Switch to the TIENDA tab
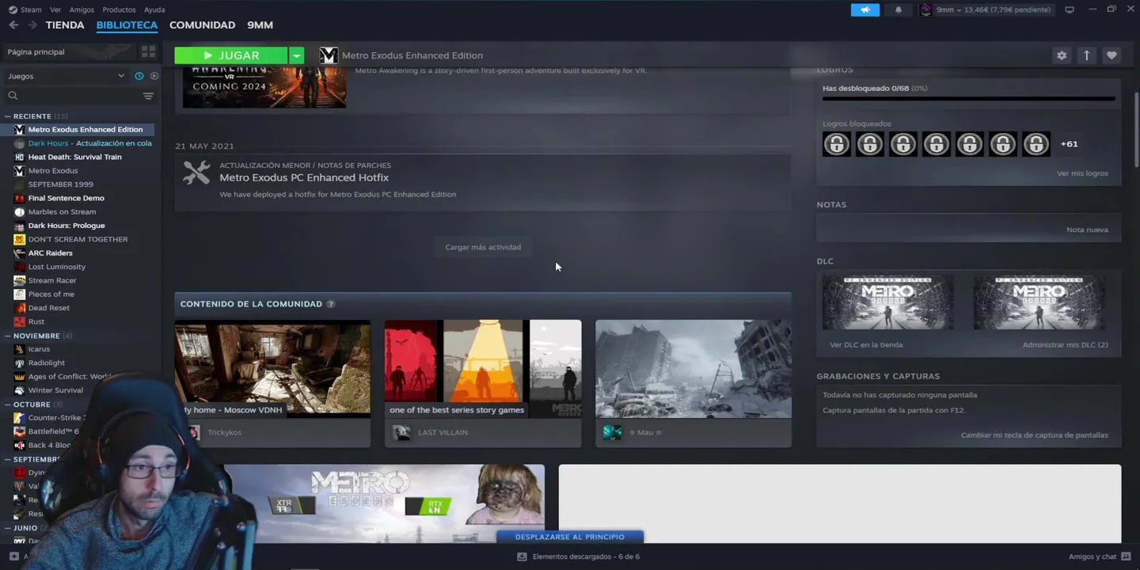The image size is (1140, 570). click(65, 25)
